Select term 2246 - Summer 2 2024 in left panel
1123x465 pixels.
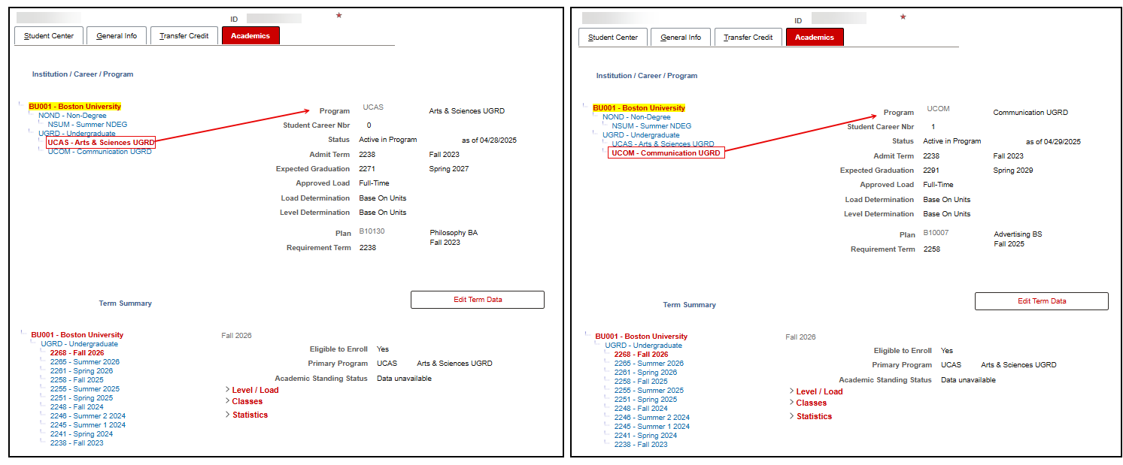(x=87, y=416)
